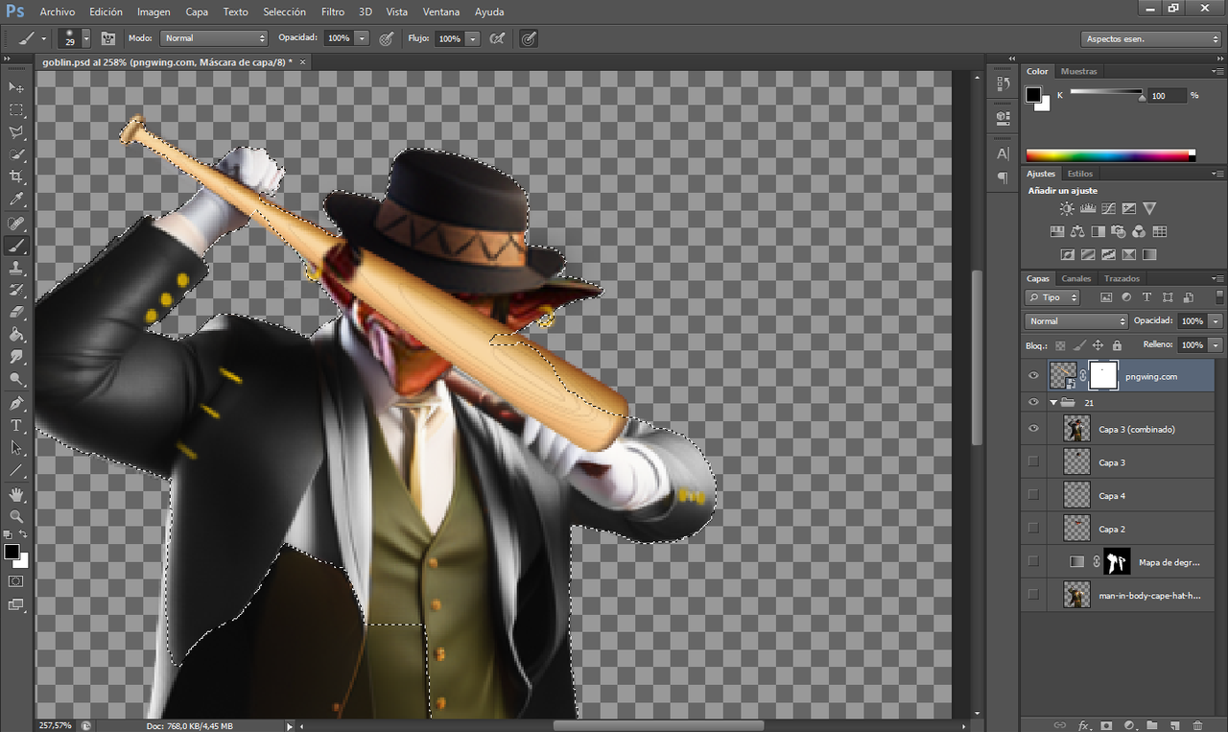Select the Crop tool
Screen dimensions: 1228x732
16,177
